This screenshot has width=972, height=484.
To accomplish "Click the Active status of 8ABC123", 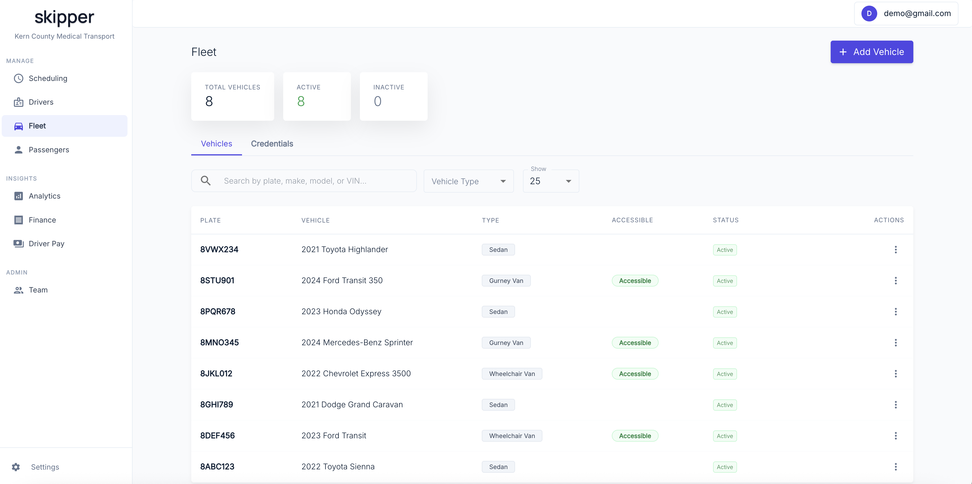I will pyautogui.click(x=724, y=467).
